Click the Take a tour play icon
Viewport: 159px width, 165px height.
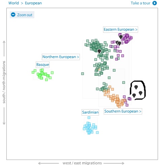[x=155, y=3]
